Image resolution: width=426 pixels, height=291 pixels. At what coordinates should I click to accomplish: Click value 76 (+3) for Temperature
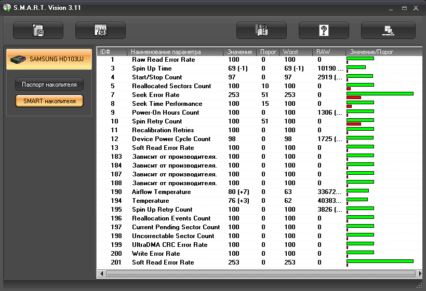click(238, 201)
